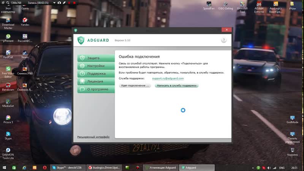Open Internet Explorer from the taskbar
304x171 pixels.
[24, 168]
